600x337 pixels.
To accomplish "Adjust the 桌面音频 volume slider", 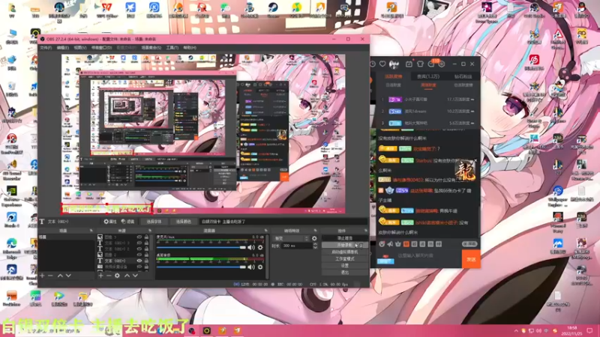I will [201, 267].
